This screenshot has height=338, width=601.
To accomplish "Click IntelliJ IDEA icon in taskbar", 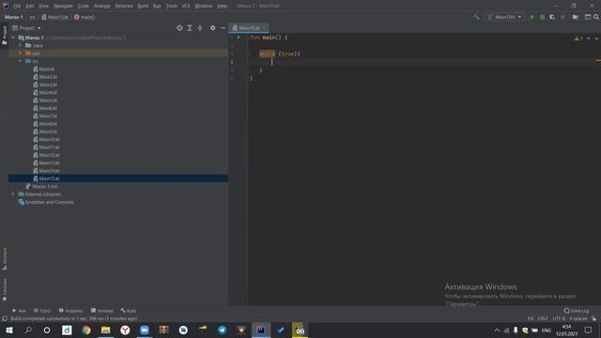I will 261,330.
